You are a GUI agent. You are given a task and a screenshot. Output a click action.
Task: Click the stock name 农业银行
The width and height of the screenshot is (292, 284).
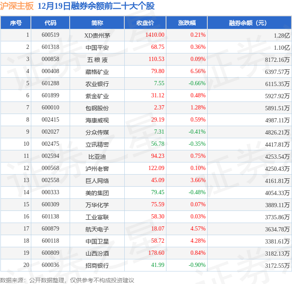[x=97, y=84]
